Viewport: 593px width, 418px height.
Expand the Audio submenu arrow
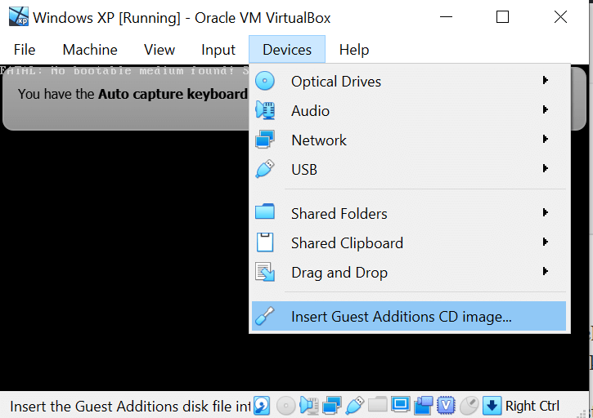545,110
